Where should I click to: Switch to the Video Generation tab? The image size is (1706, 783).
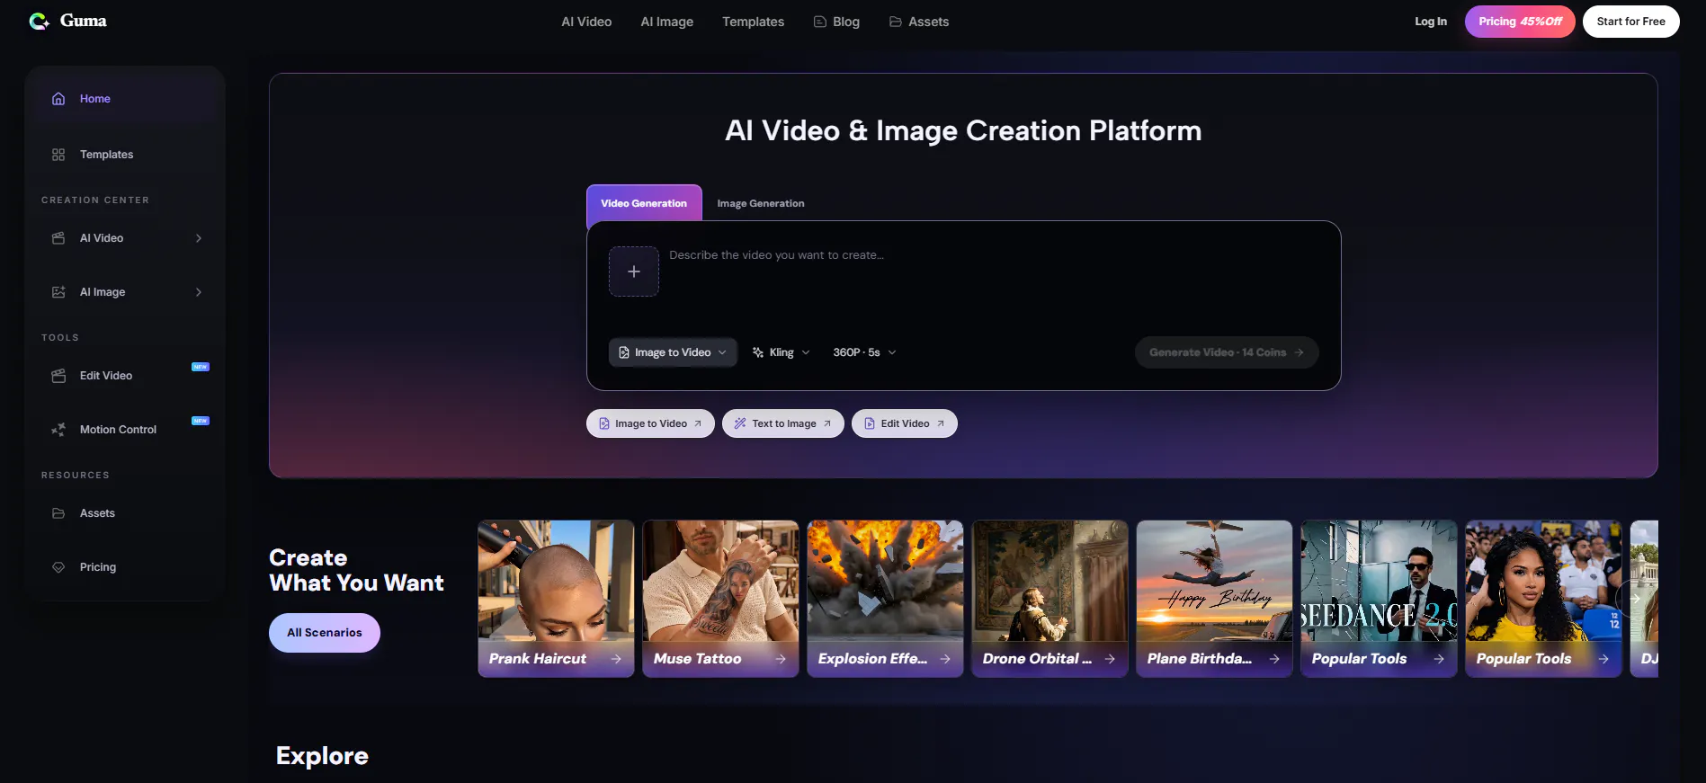click(644, 203)
